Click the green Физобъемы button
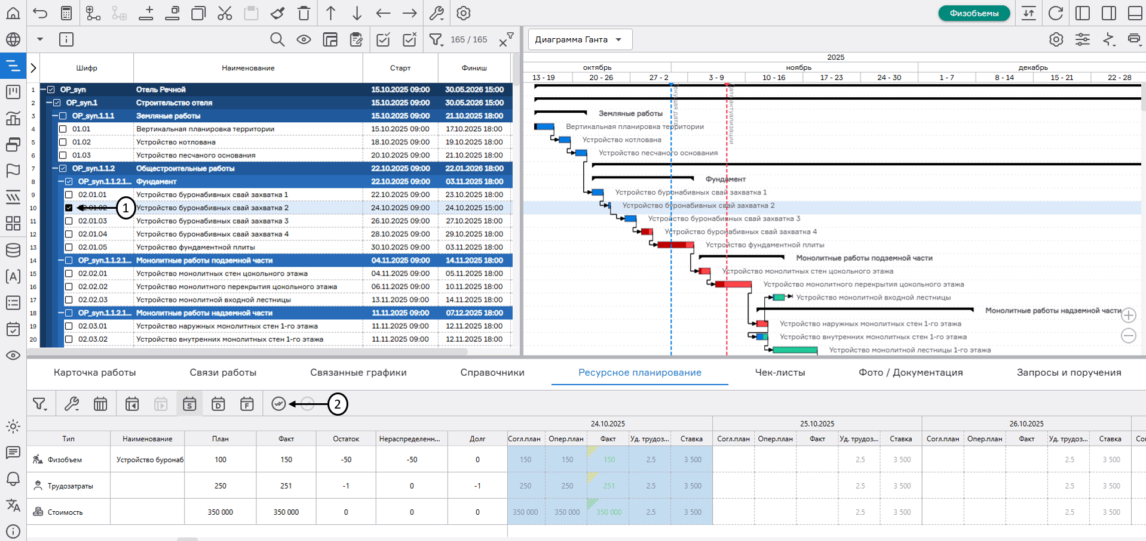This screenshot has height=541, width=1146. pyautogui.click(x=973, y=13)
